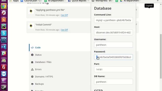Open Google Chrome from the dock

pyautogui.click(x=4, y=6)
